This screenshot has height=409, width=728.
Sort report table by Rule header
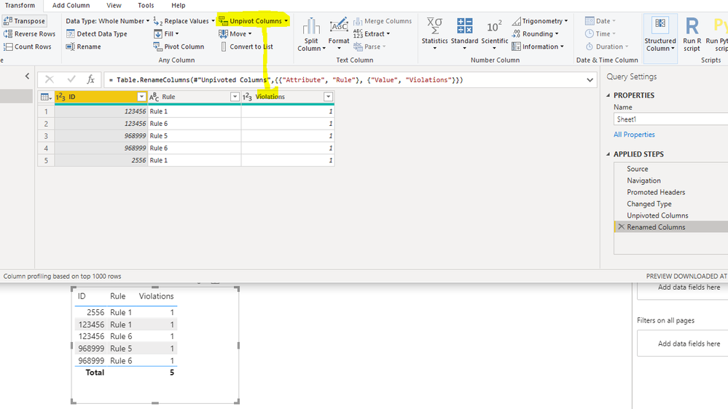pyautogui.click(x=118, y=296)
